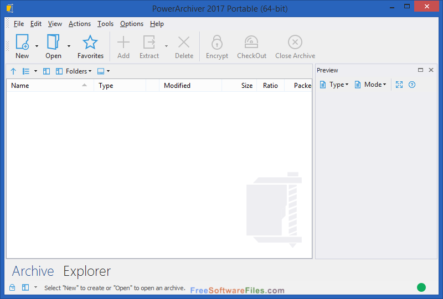Expand the preview pane icon dropdown arrow
The height and width of the screenshot is (299, 443).
(108, 71)
